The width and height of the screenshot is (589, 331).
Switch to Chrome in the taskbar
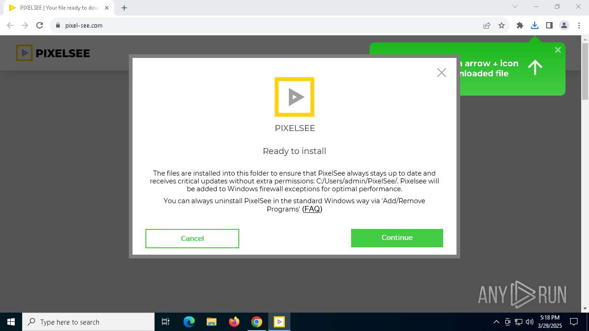point(257,322)
